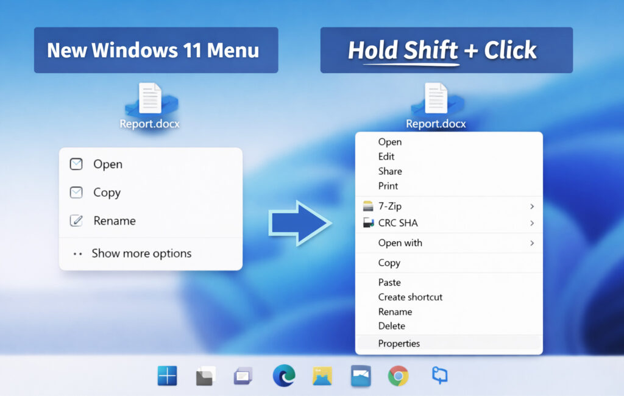Open Microsoft Edge from the taskbar
The image size is (624, 396).
click(283, 376)
